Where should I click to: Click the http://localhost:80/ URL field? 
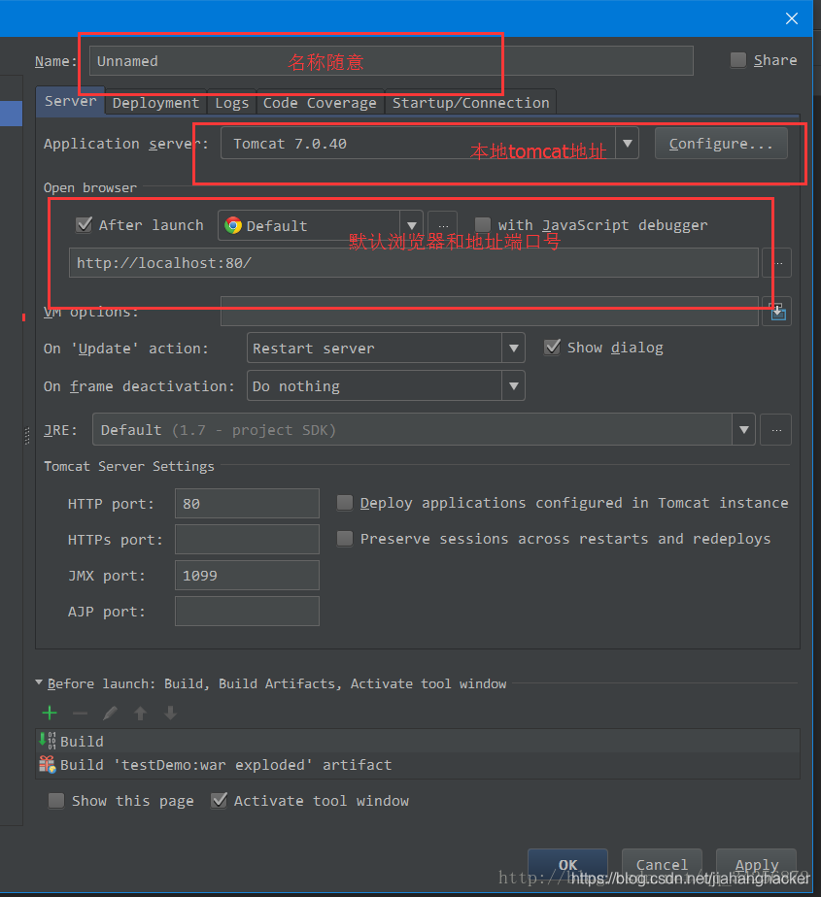413,262
